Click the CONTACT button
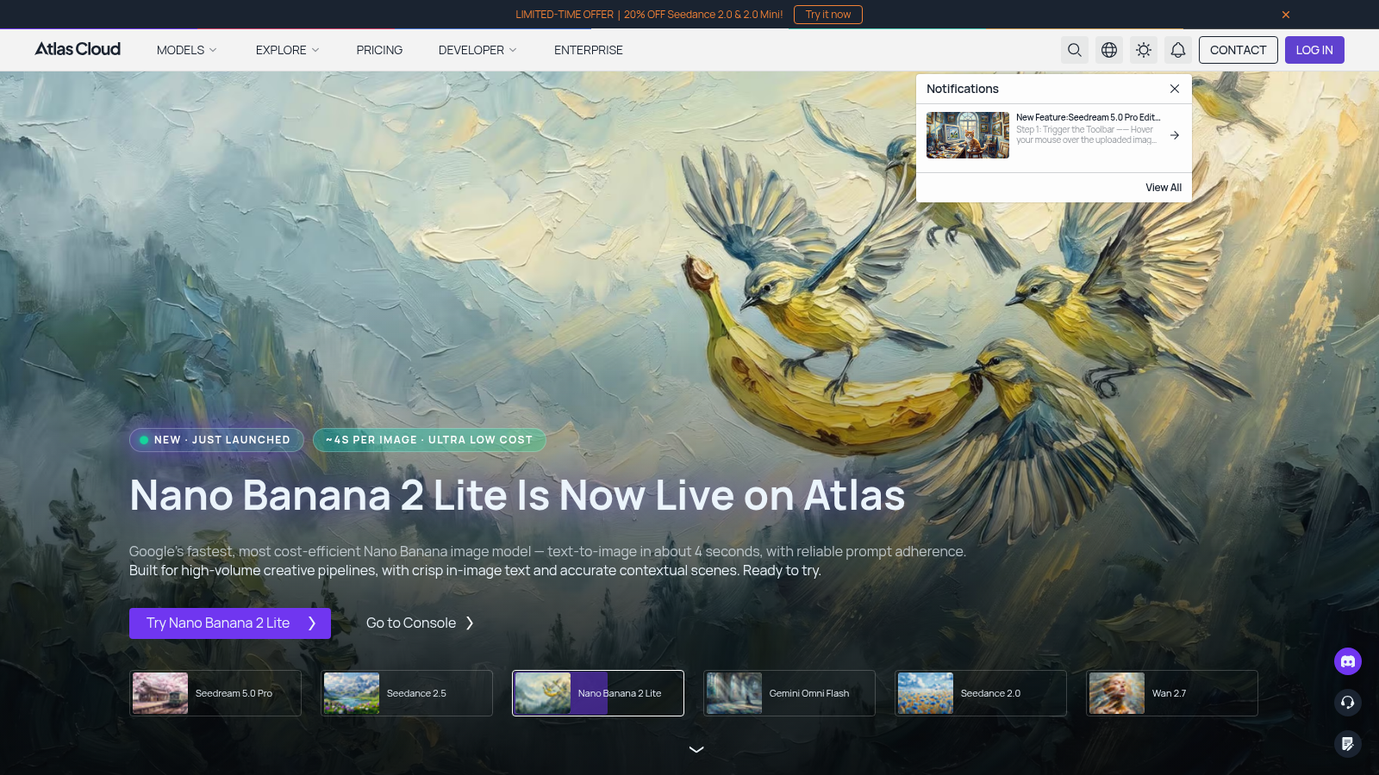This screenshot has width=1379, height=775. pyautogui.click(x=1239, y=50)
